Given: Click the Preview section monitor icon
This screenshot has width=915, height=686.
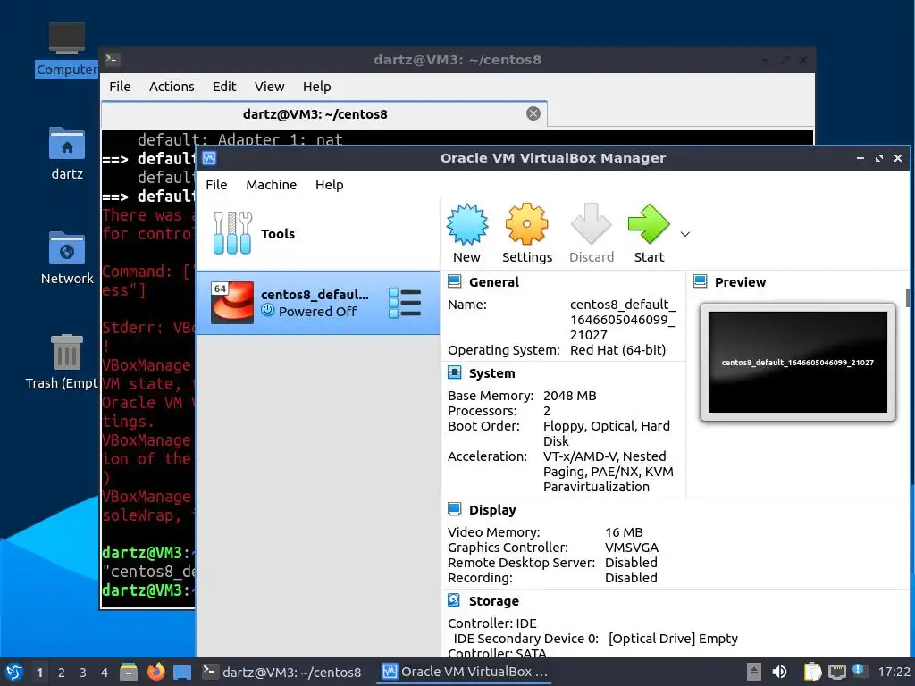Looking at the screenshot, I should pyautogui.click(x=701, y=281).
